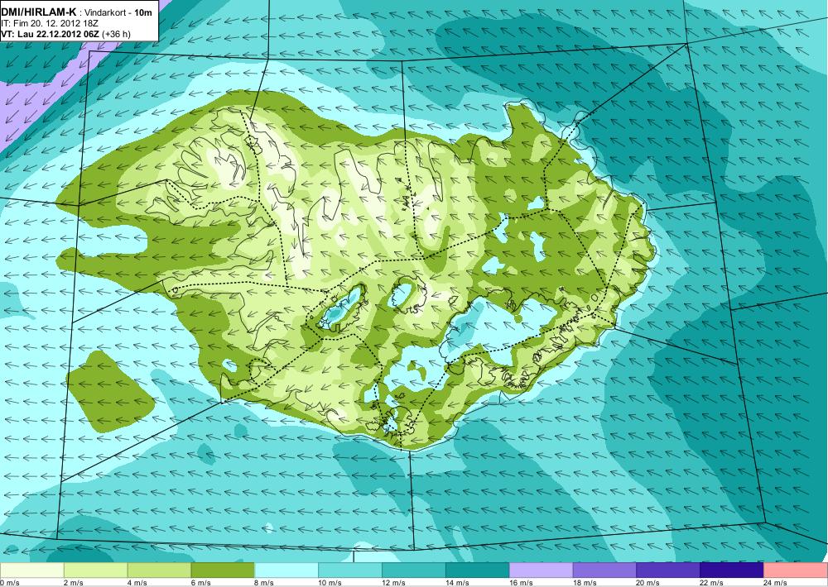Click the dark green 6–8 m/s legend swatch

(223, 570)
